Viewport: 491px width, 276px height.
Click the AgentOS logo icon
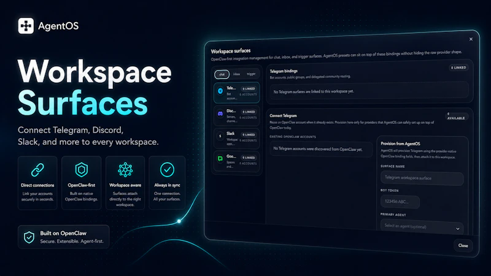(x=26, y=26)
